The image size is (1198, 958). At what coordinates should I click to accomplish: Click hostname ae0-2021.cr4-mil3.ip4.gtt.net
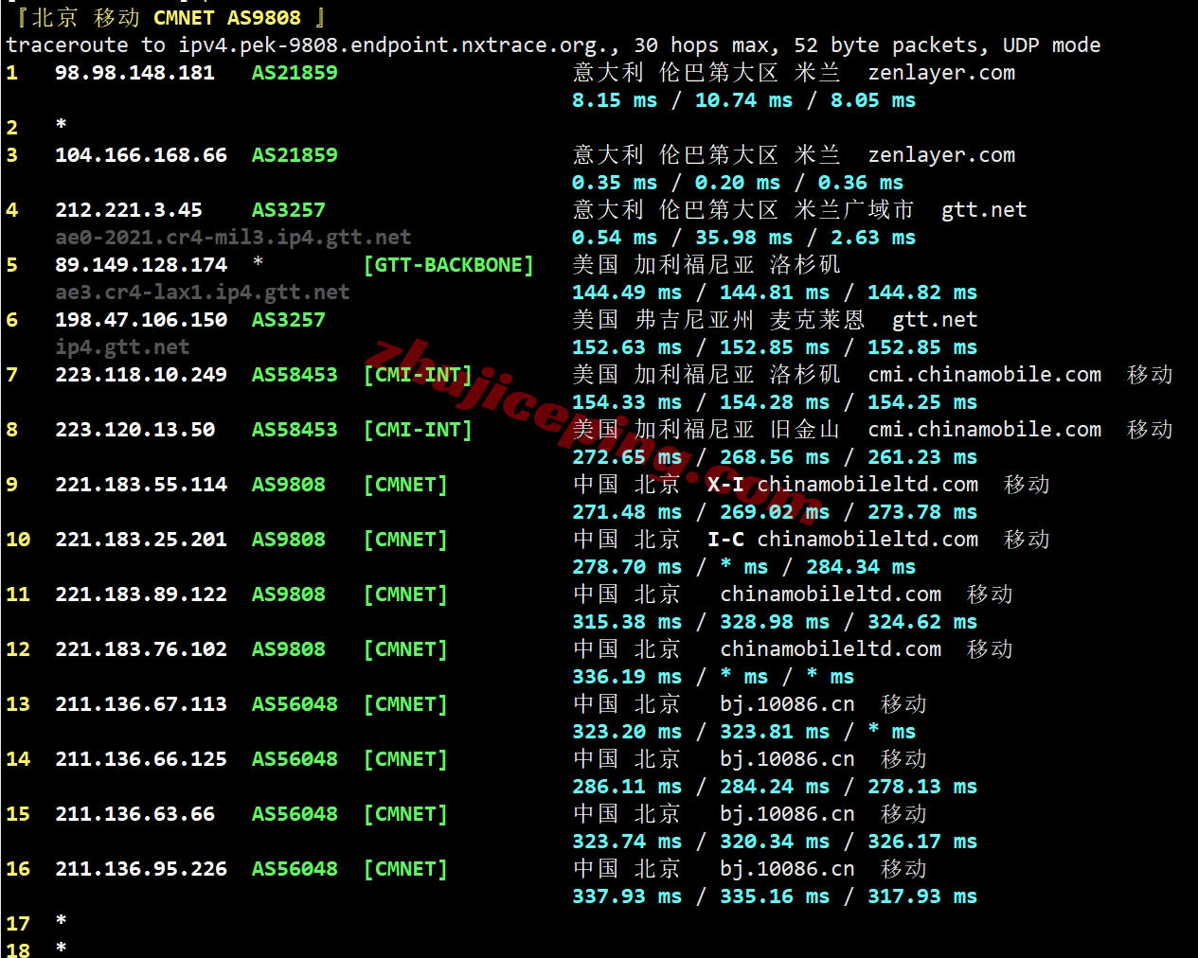233,238
